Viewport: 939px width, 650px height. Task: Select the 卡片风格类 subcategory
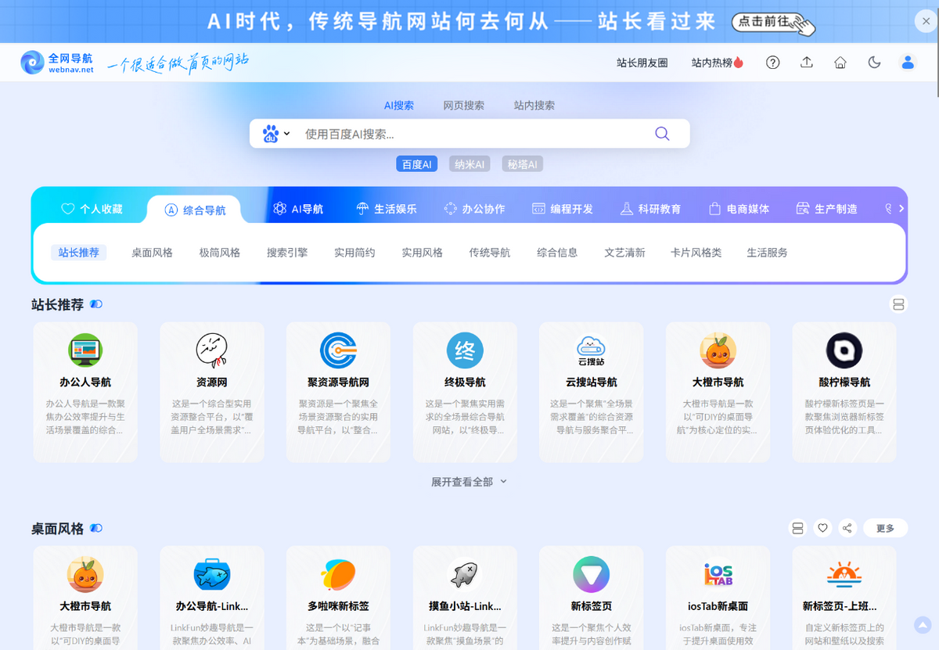click(696, 253)
